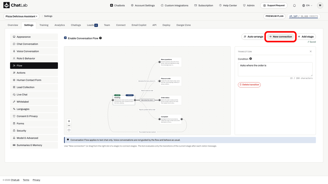Switch to the Overview tab
Image resolution: width=328 pixels, height=184 pixels.
[13, 25]
